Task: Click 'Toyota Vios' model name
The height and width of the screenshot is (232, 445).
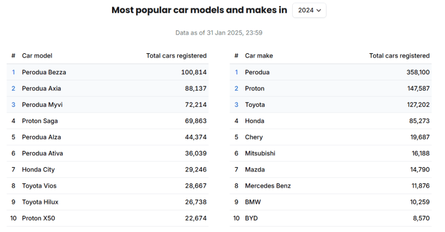Action: click(39, 186)
